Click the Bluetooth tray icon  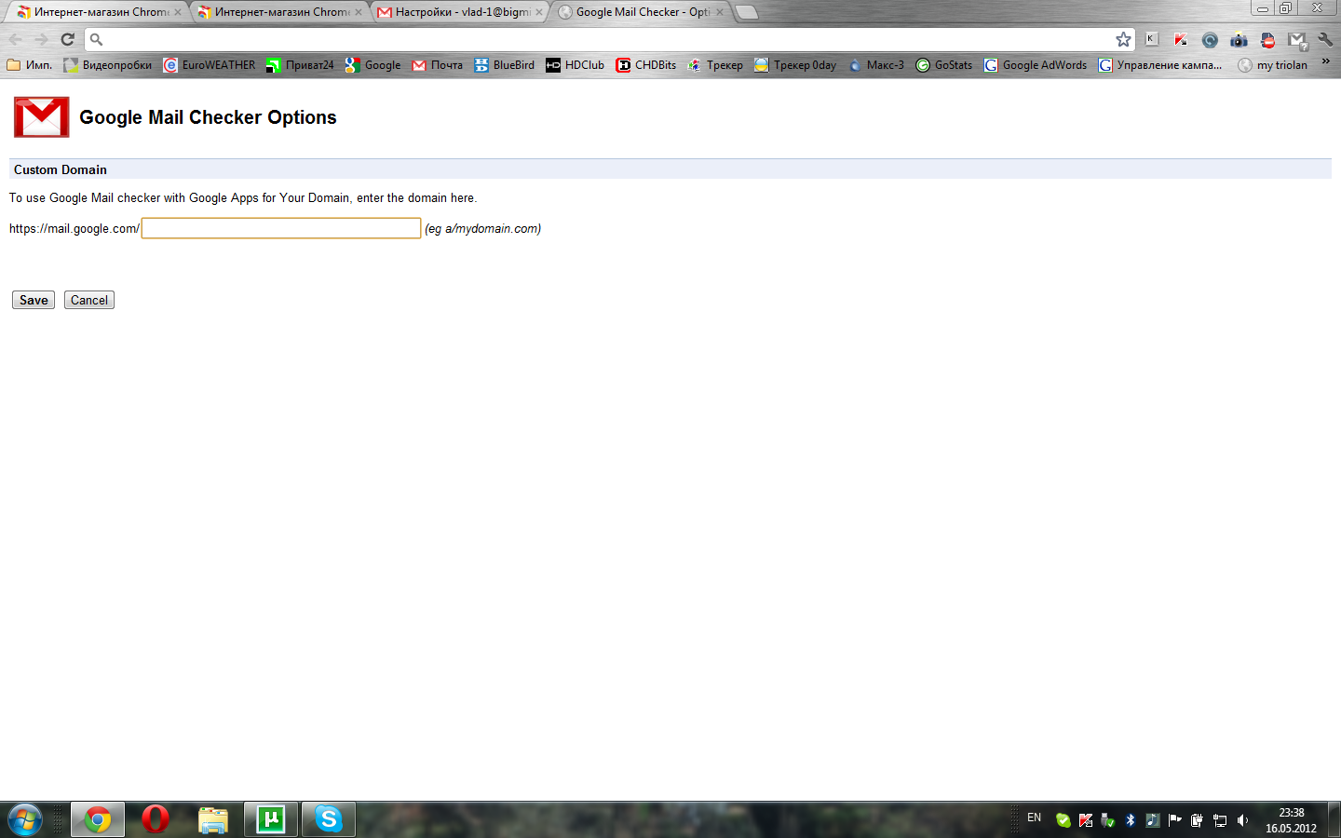click(1130, 820)
